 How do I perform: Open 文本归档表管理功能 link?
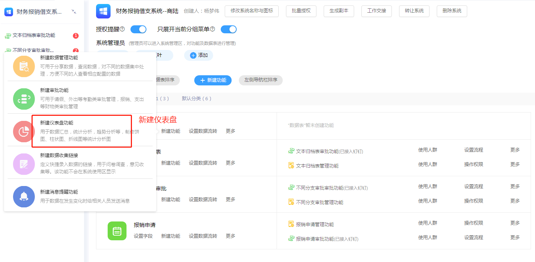coord(318,166)
